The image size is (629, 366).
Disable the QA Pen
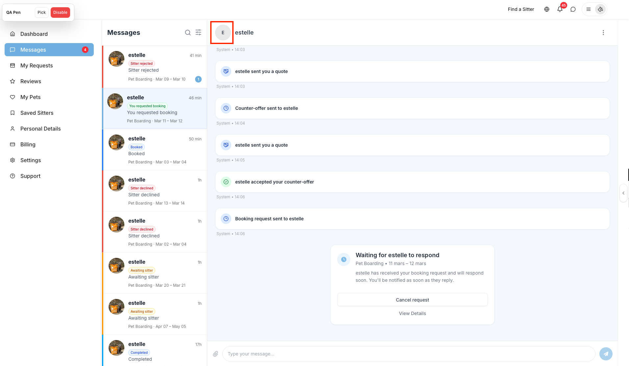(x=60, y=12)
